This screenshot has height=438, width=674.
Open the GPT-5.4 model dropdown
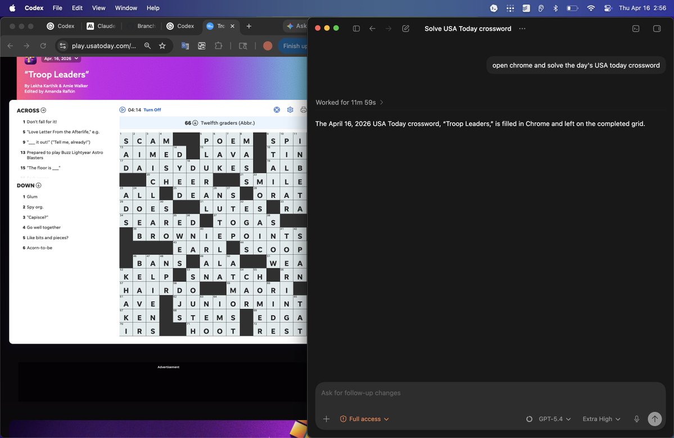(554, 419)
